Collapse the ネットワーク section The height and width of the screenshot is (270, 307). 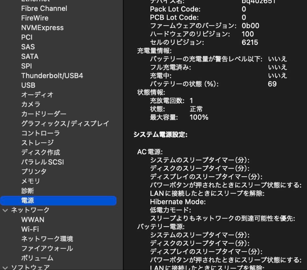click(x=5, y=210)
